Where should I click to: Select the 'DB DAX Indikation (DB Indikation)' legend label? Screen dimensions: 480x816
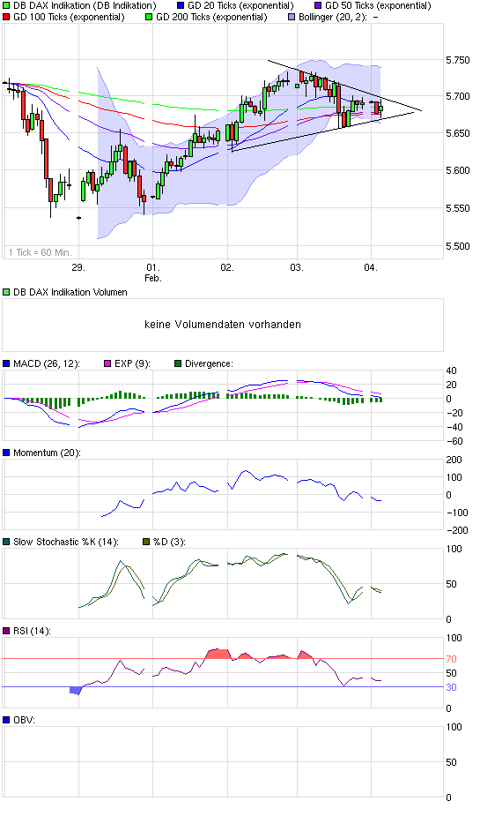[x=85, y=5]
